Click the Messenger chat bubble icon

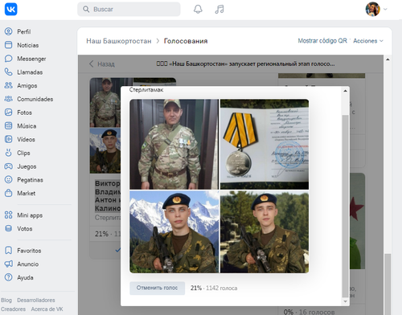pyautogui.click(x=9, y=59)
